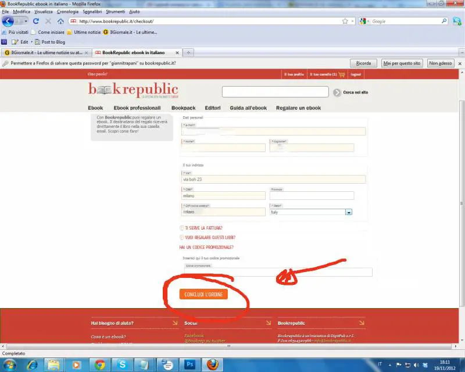This screenshot has height=372, width=465.
Task: Open the Editori navigation link
Action: (213, 108)
